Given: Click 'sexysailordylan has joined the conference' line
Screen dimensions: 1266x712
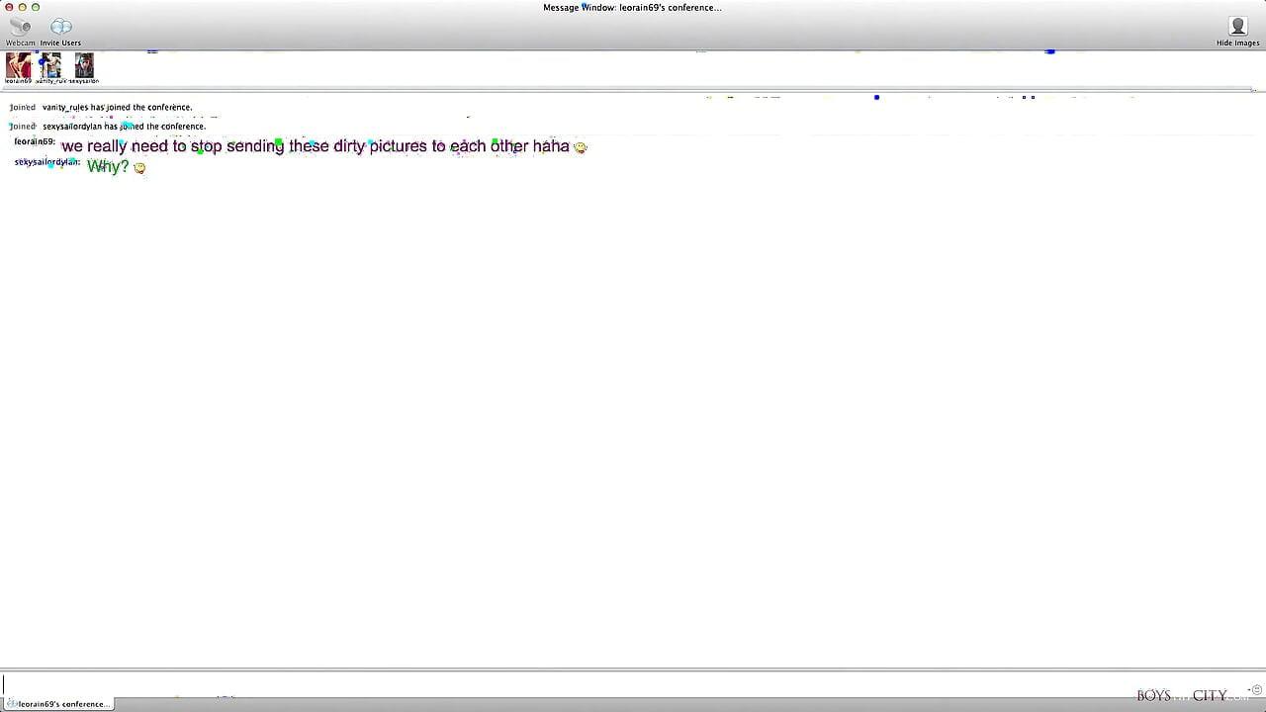Looking at the screenshot, I should 124,127.
